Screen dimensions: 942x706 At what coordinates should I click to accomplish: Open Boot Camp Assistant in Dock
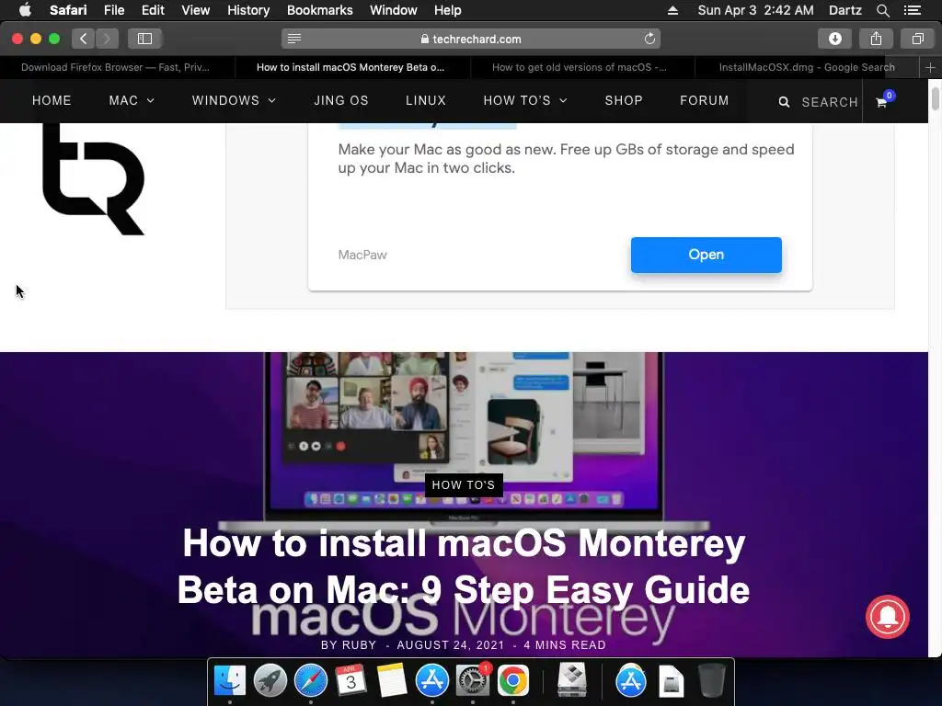tap(572, 680)
